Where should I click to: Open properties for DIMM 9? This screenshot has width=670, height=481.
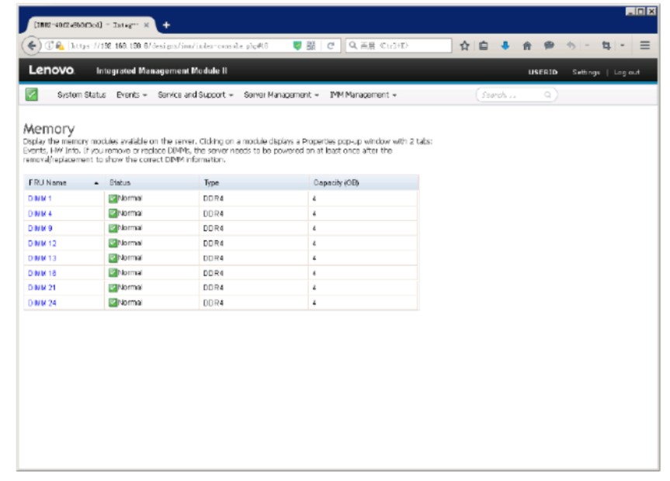40,229
